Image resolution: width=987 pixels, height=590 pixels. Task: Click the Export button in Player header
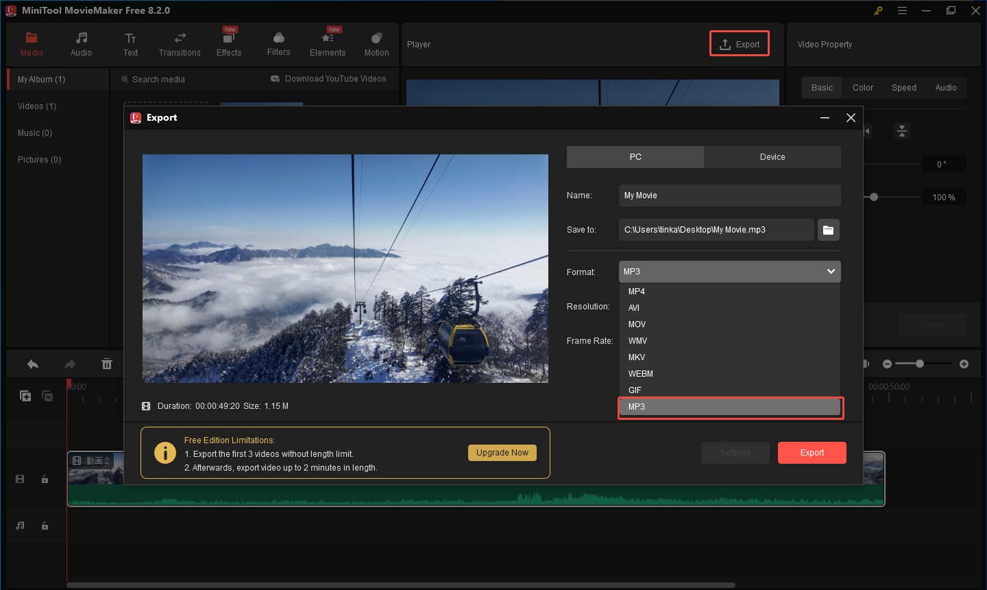[x=740, y=44]
